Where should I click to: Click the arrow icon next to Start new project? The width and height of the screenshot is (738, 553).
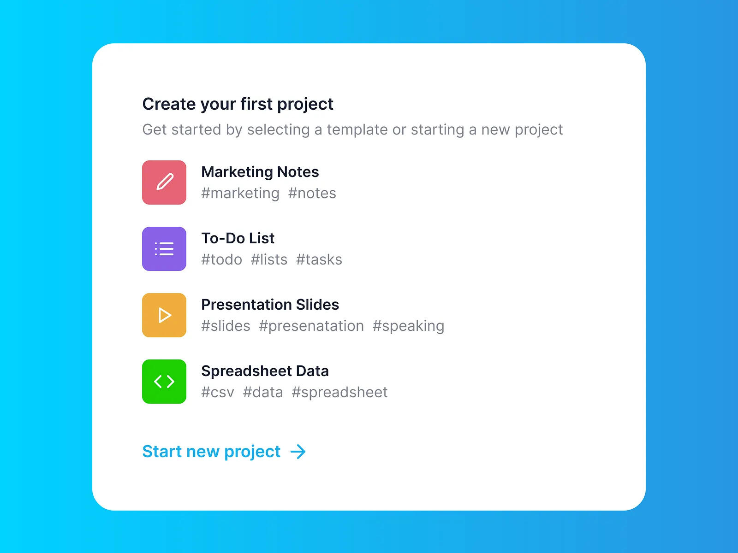[298, 452]
